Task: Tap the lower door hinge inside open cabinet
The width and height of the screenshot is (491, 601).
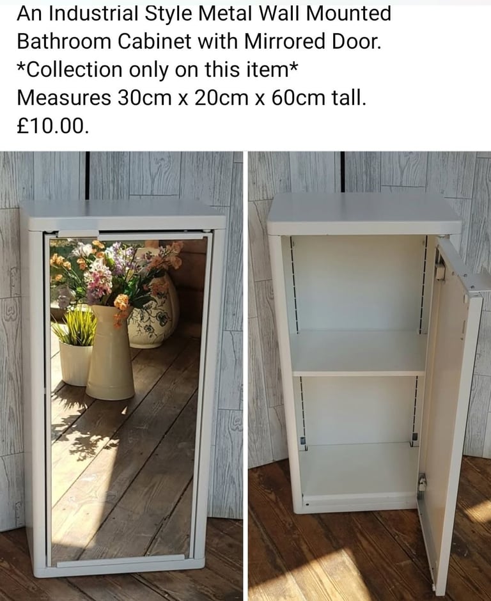Action: (421, 483)
